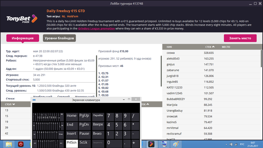Click numpad key 3
Screen dimensions: 263x148
point(127,135)
